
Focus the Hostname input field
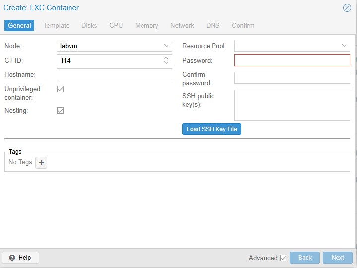point(114,74)
